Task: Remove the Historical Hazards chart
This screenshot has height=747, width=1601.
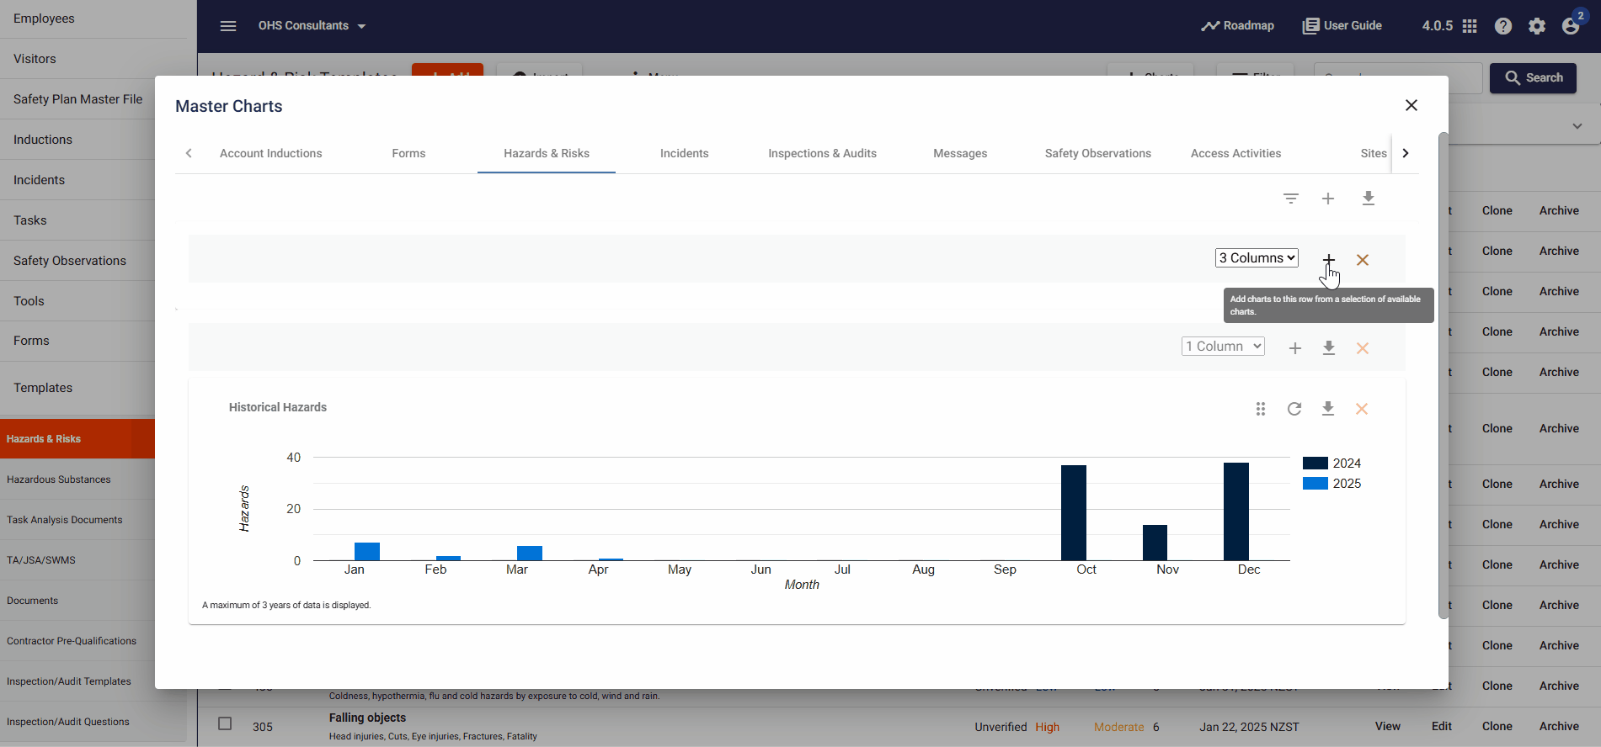Action: 1362,409
